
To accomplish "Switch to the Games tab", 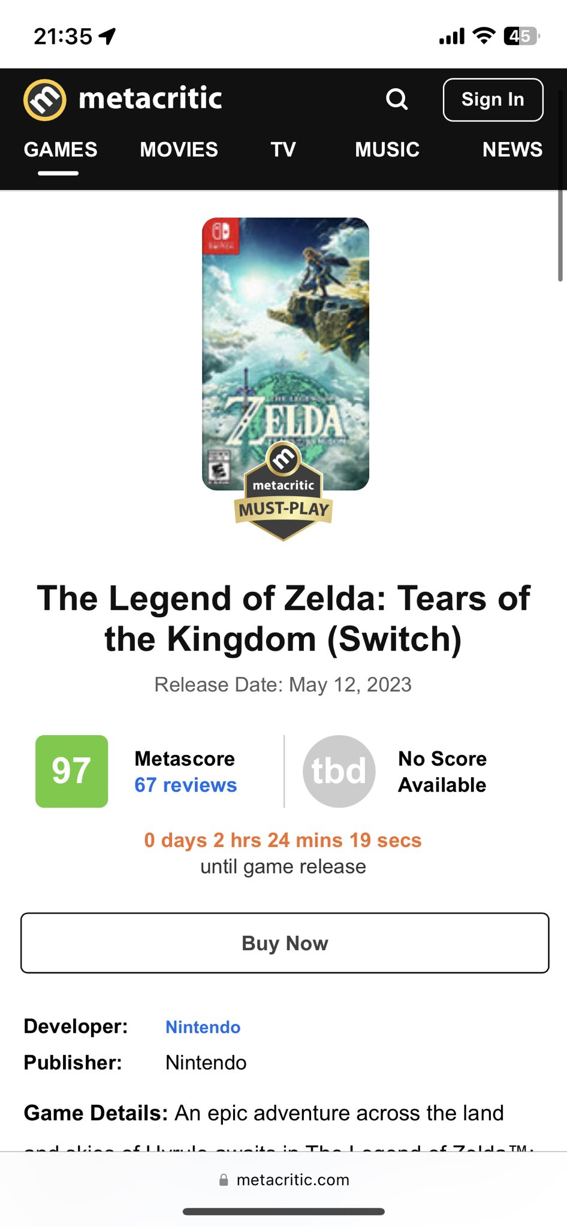I will (x=61, y=150).
